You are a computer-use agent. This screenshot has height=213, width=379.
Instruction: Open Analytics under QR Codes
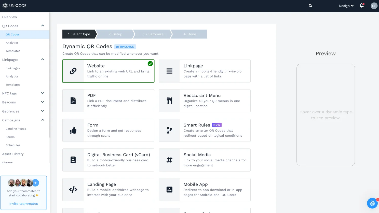12,43
